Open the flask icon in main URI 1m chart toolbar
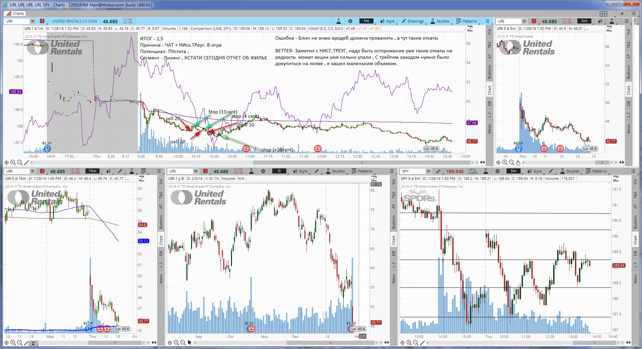The image size is (642, 349). pos(339,21)
